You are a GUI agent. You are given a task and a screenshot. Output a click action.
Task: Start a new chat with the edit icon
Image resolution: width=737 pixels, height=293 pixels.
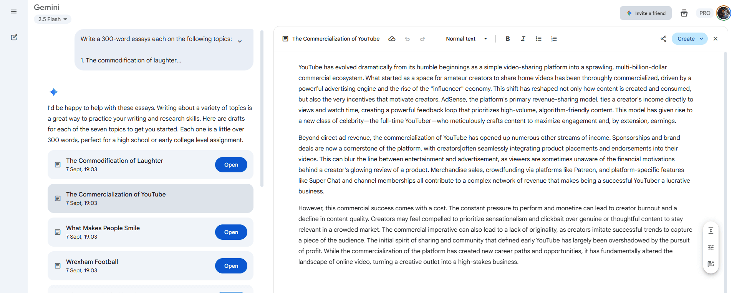[14, 37]
